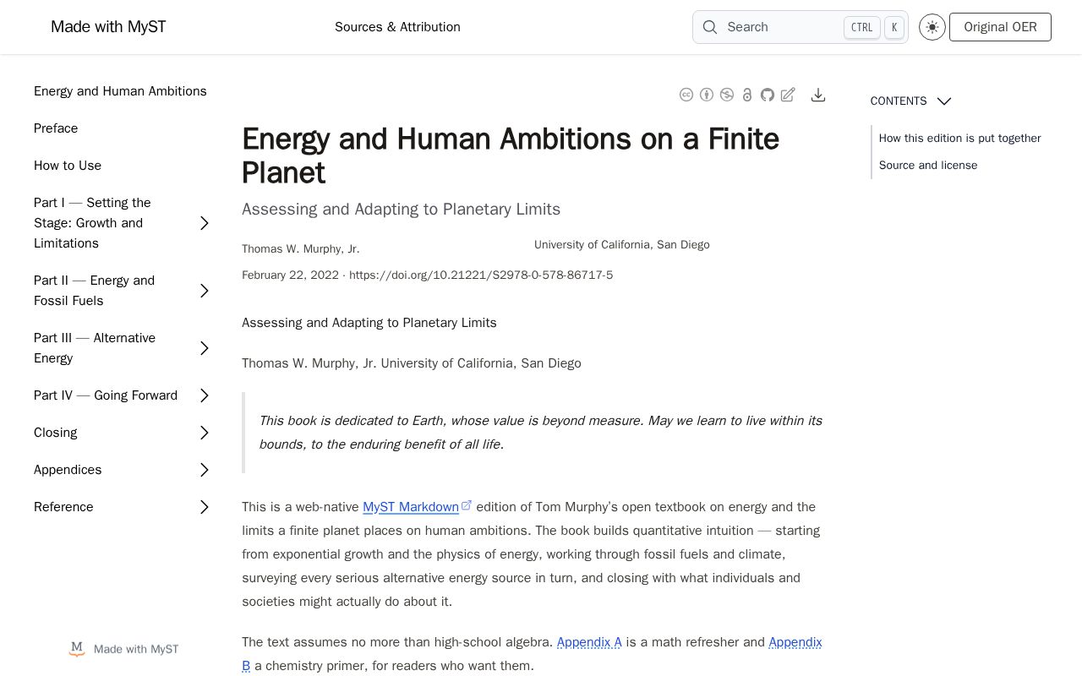
Task: Expand Part III Alternative Energy chevron
Action: tap(204, 348)
